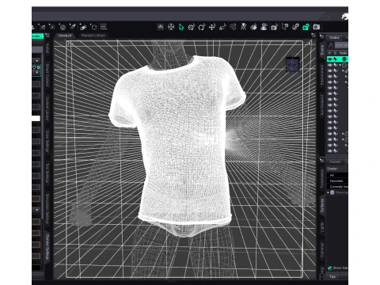Toggle the Show Sub checkbox

tap(329, 268)
